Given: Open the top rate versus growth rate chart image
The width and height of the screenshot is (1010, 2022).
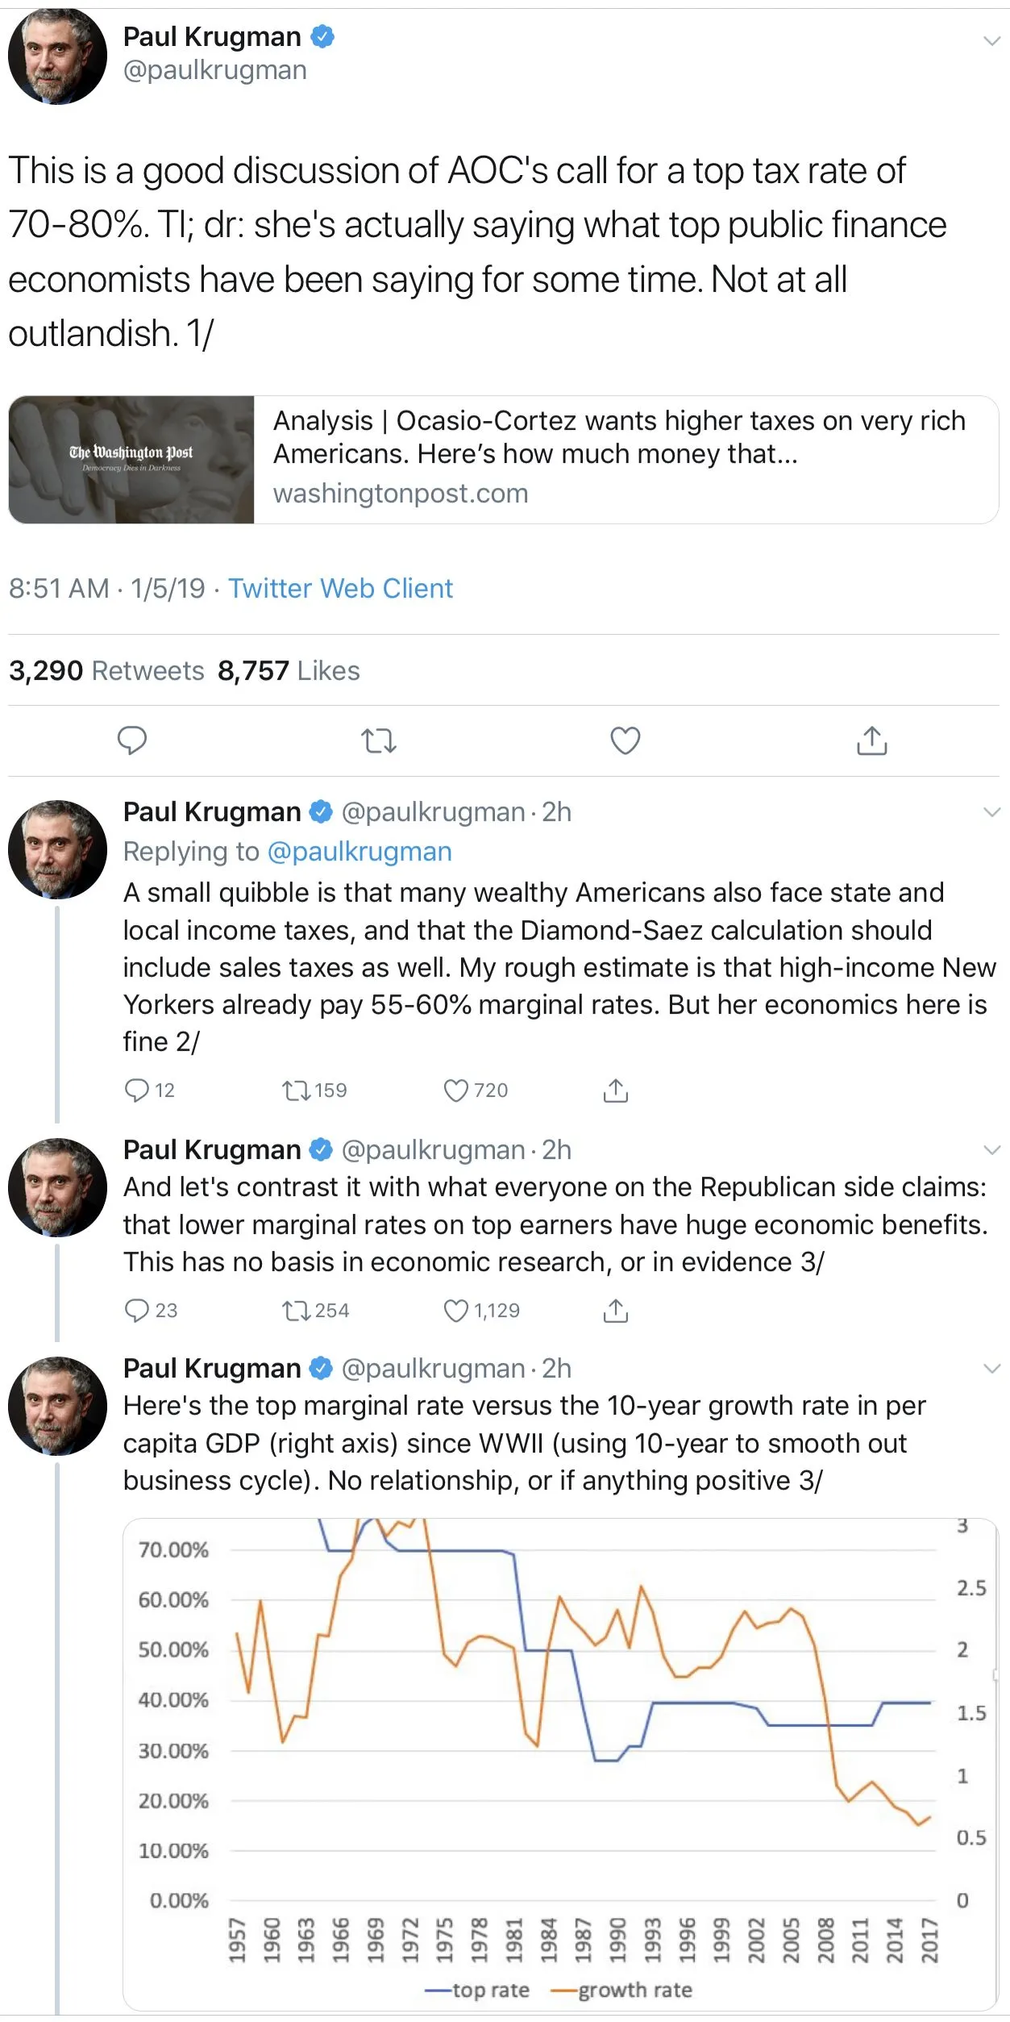Looking at the screenshot, I should tap(559, 1764).
